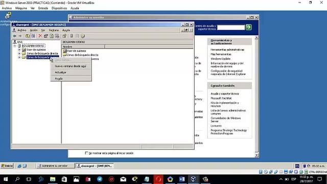Select 'Zonas de búsqueda directa' in tree
Screen dimensions: 327x184
click(x=42, y=54)
